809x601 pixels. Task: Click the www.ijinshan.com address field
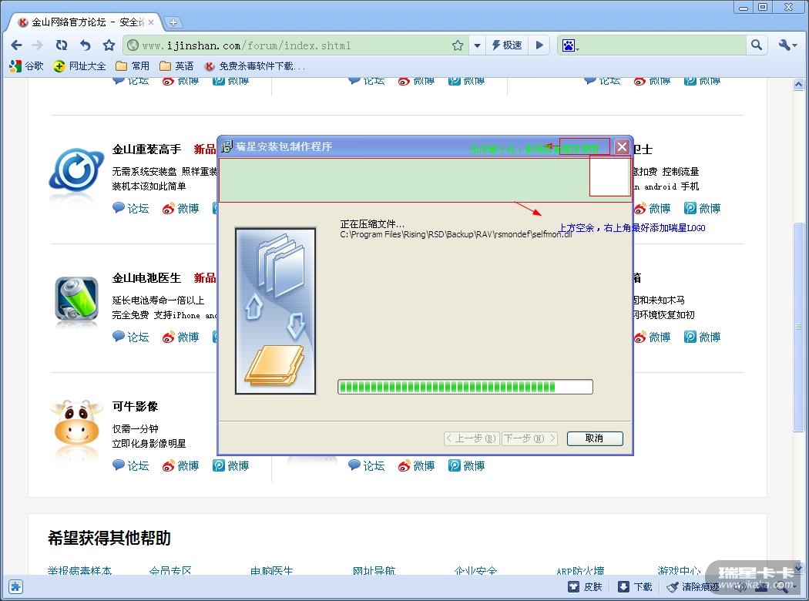(294, 45)
